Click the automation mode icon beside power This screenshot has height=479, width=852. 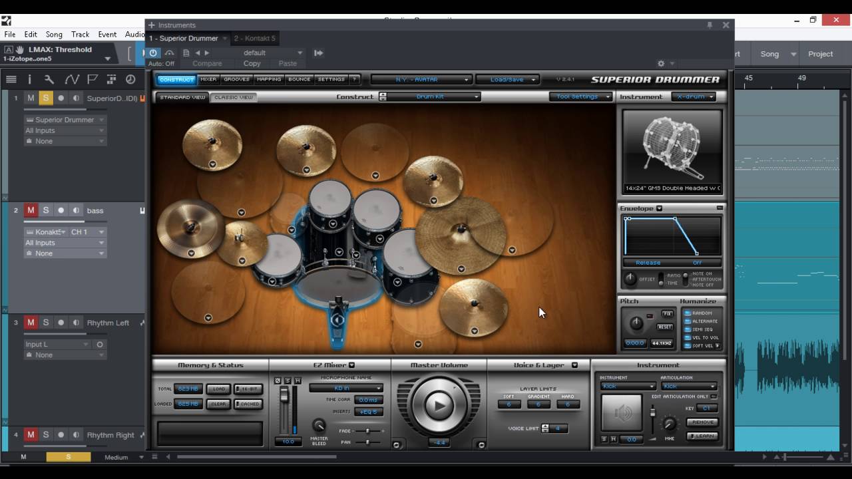pos(169,53)
